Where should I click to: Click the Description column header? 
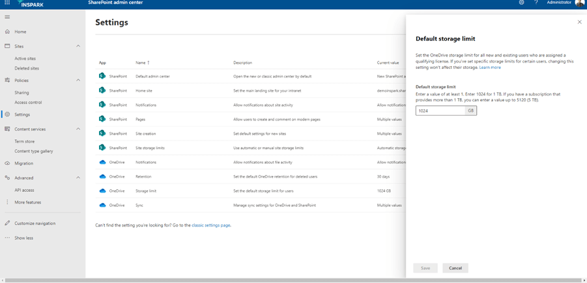click(242, 62)
